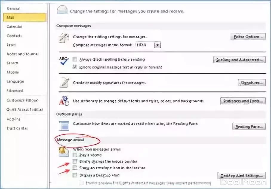Check the Play a sound option
Image resolution: width=271 pixels, height=189 pixels.
tap(75, 155)
